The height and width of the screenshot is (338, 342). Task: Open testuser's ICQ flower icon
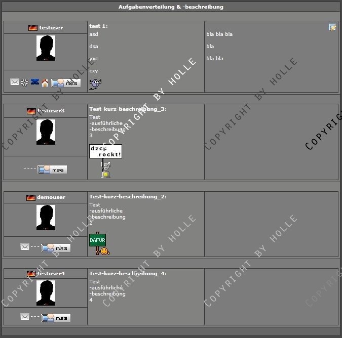pos(25,82)
